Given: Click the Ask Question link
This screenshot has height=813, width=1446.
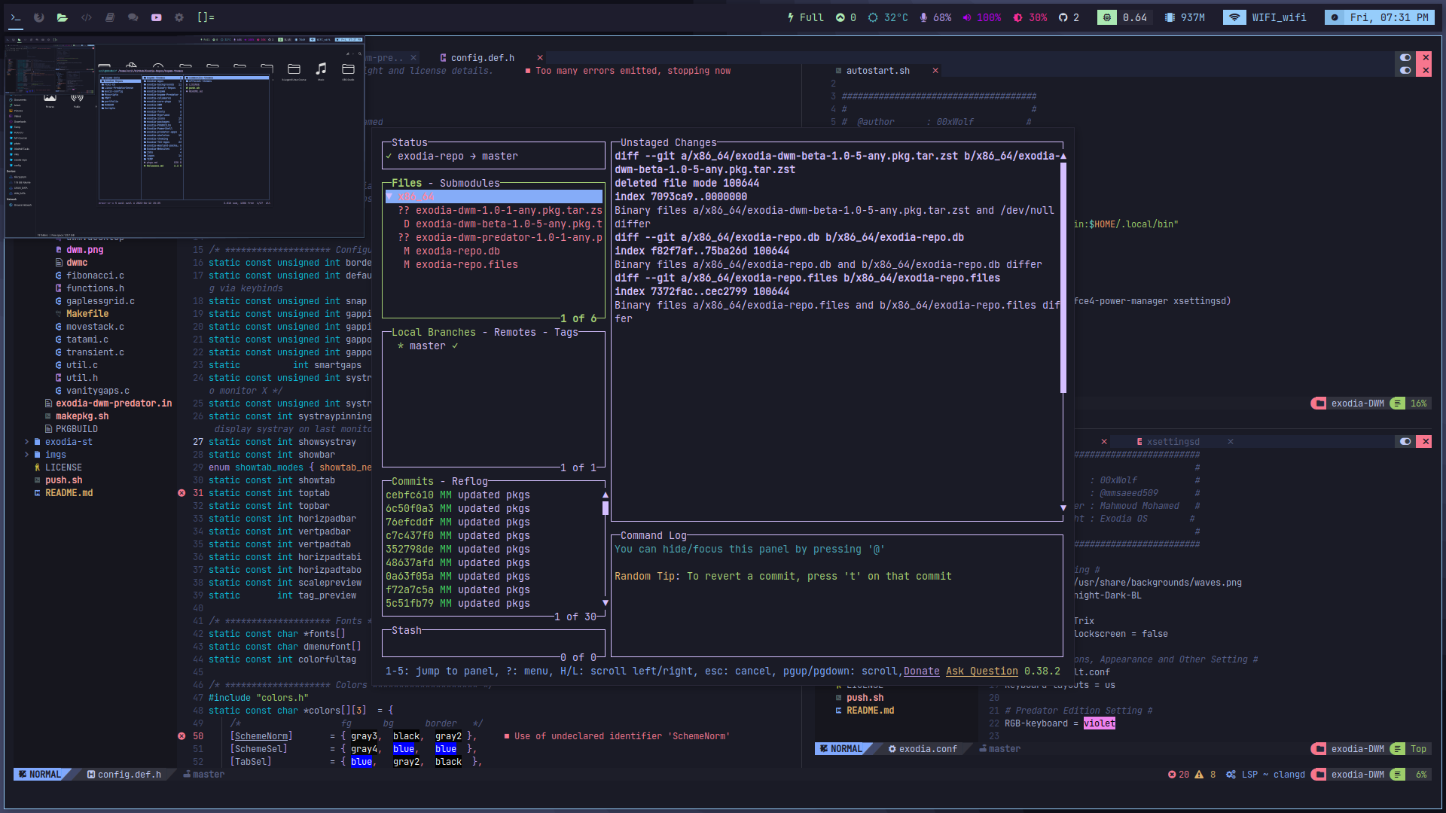Looking at the screenshot, I should coord(981,671).
